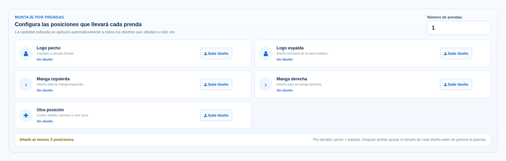The width and height of the screenshot is (506, 161).
Task: Click Sin diseño under Manga derecha
Action: point(285,90)
